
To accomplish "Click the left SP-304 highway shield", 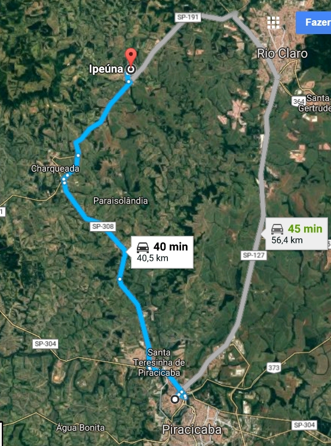I will click(45, 344).
